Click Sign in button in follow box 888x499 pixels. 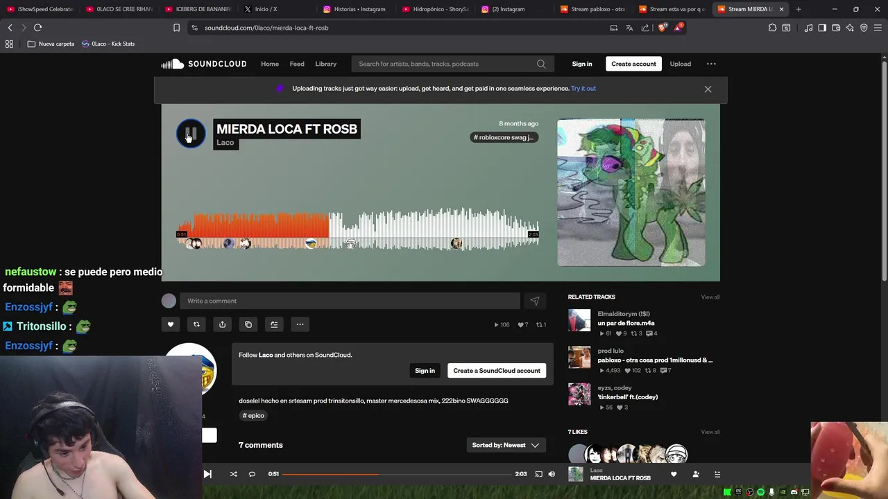[425, 371]
